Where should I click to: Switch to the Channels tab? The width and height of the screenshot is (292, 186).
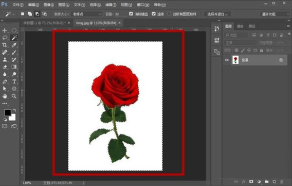(x=240, y=26)
